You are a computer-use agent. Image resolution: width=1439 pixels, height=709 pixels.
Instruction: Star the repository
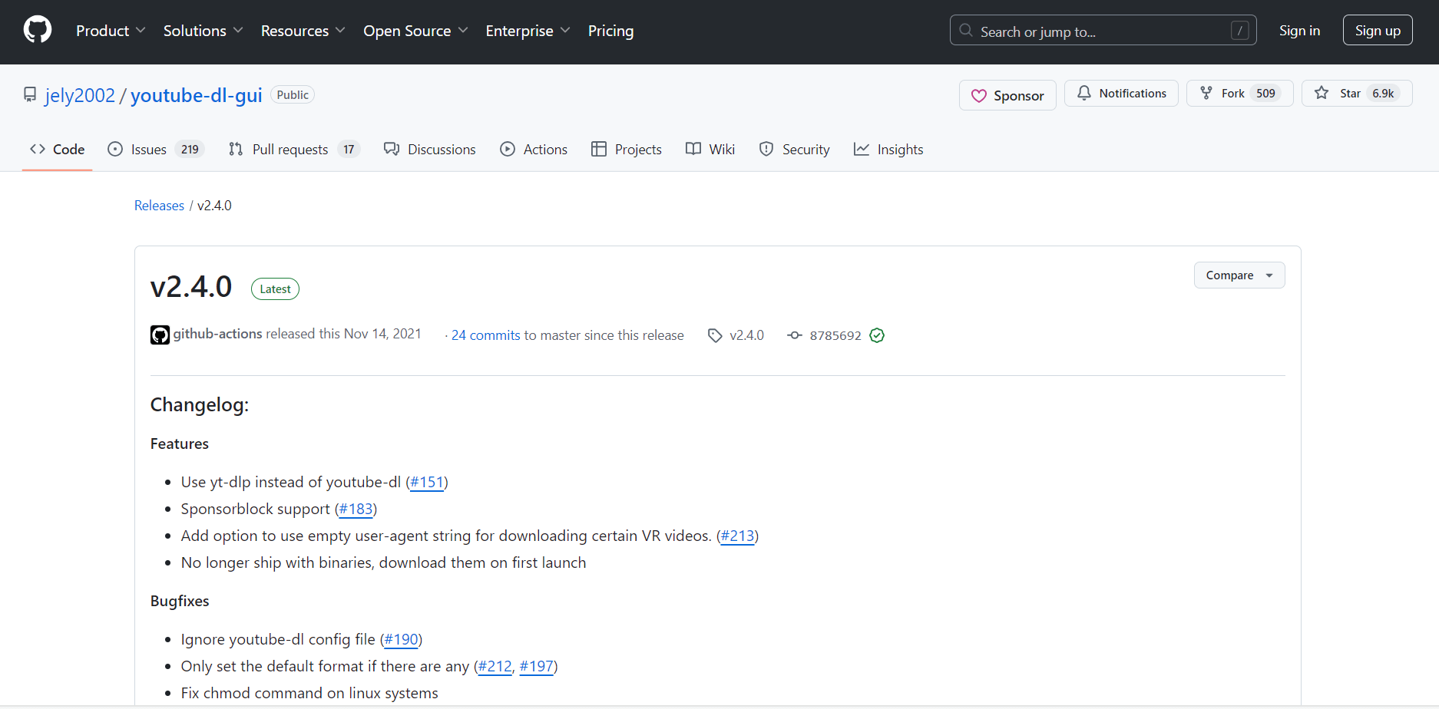tap(1357, 93)
